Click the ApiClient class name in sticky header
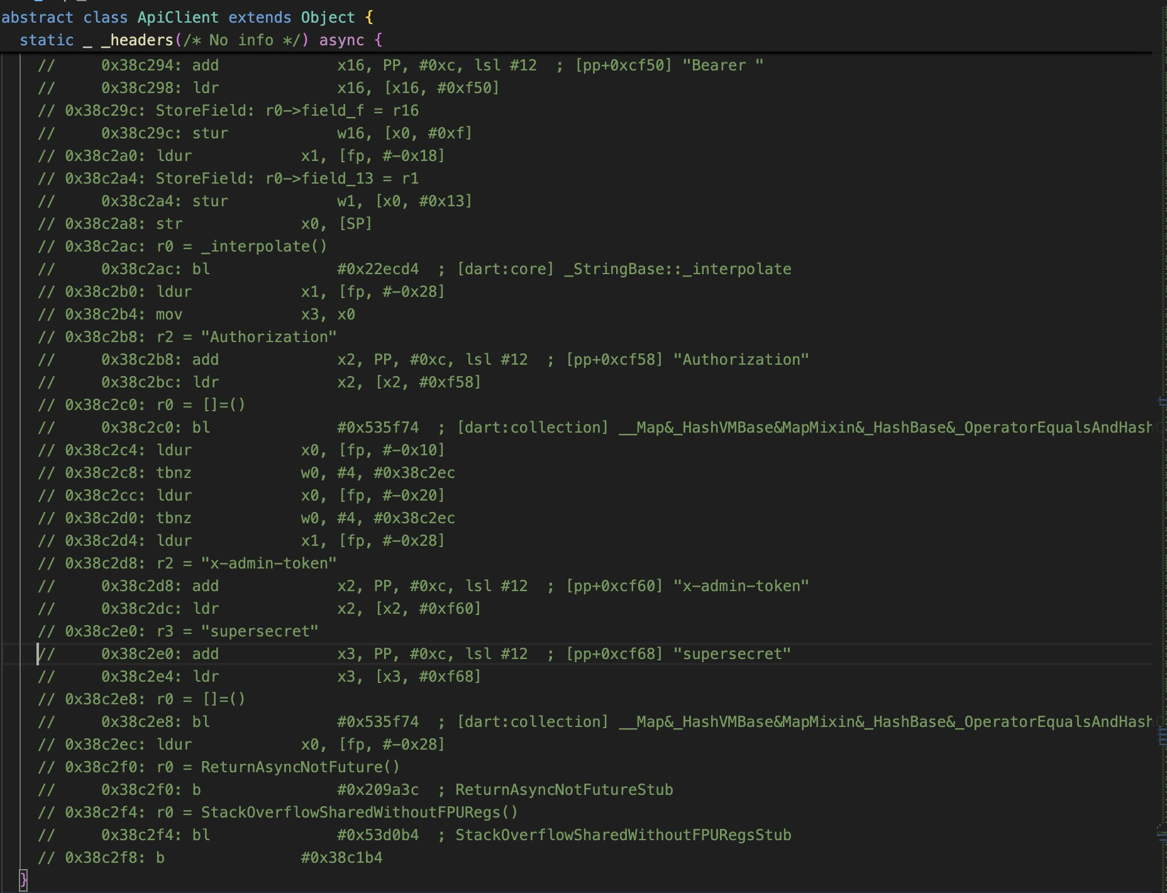The height and width of the screenshot is (893, 1167). tap(179, 18)
